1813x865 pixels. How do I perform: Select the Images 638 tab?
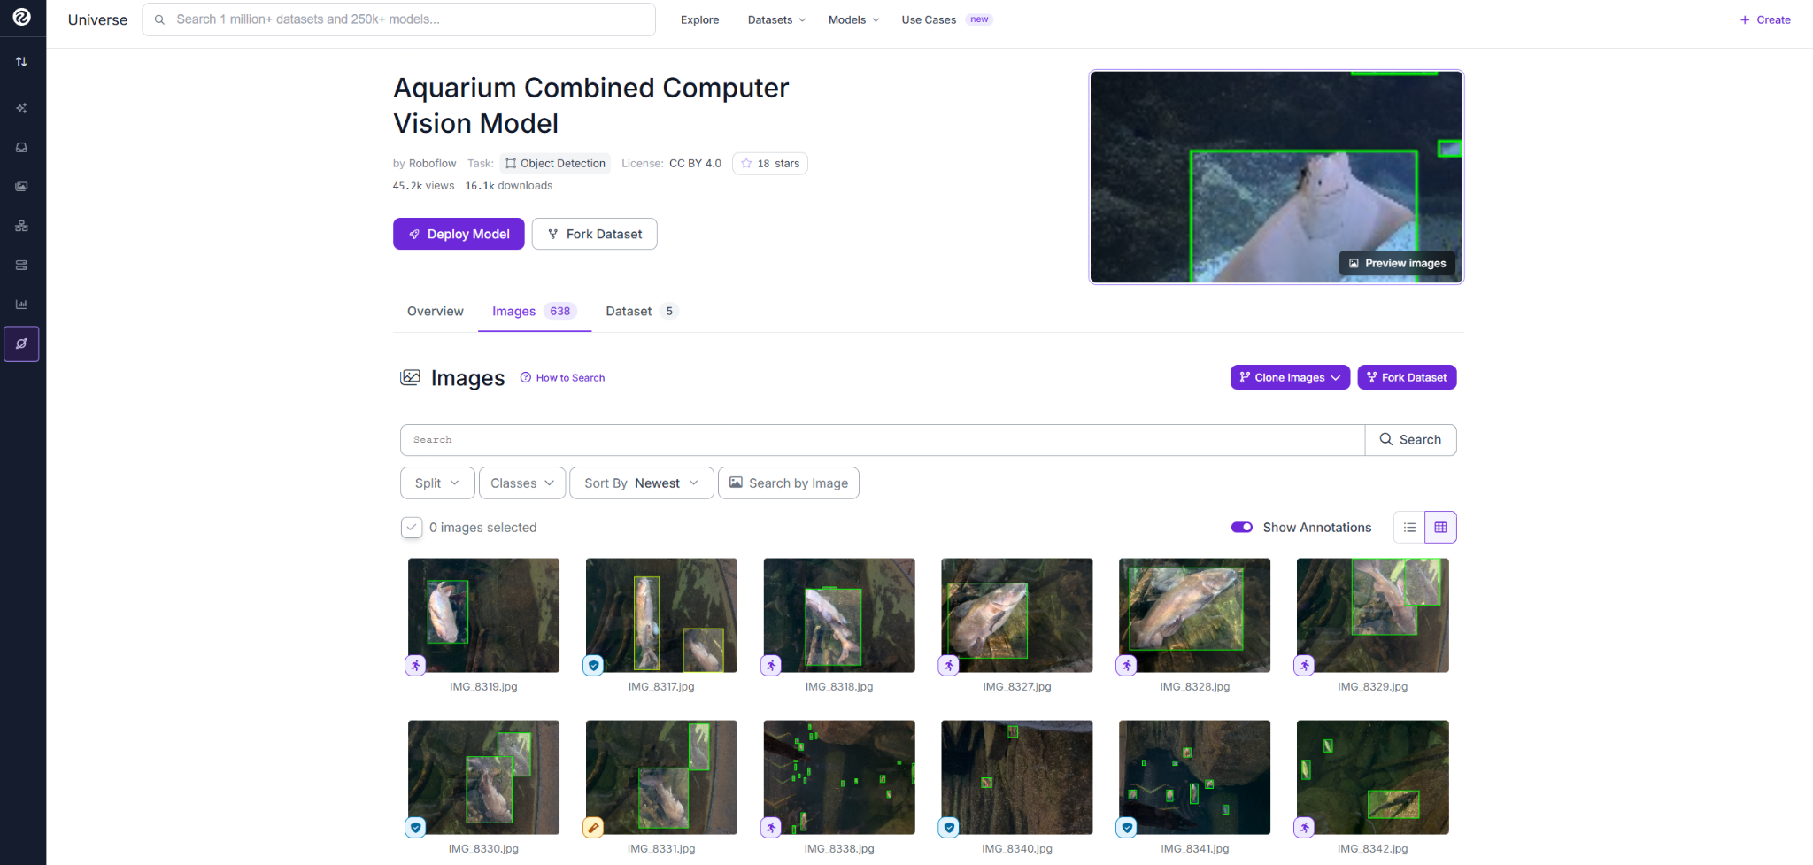[535, 311]
